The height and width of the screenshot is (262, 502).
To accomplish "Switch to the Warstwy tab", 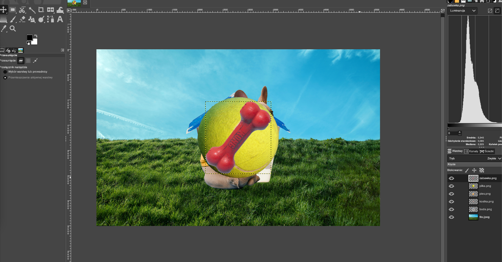I will pos(455,151).
